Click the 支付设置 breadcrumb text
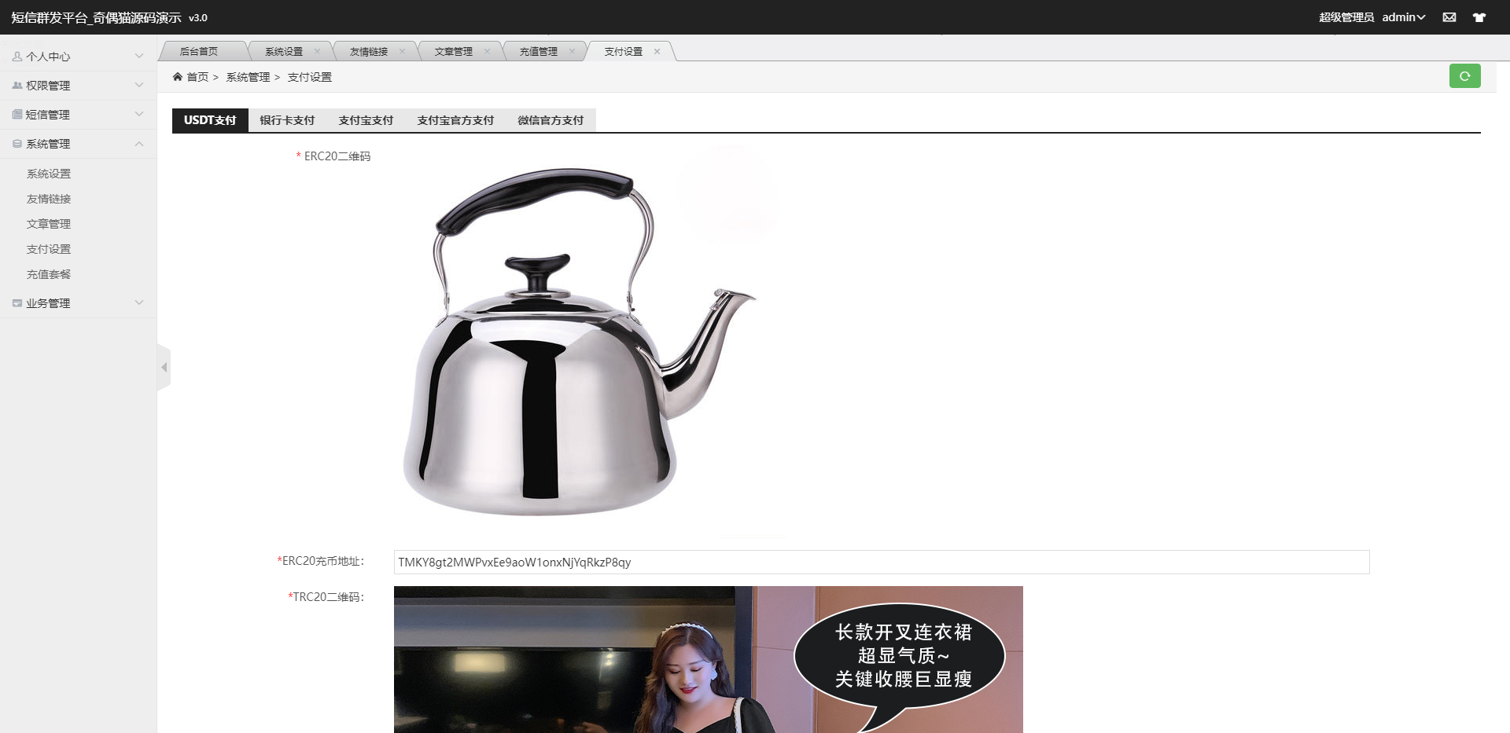This screenshot has width=1510, height=733. coord(310,77)
